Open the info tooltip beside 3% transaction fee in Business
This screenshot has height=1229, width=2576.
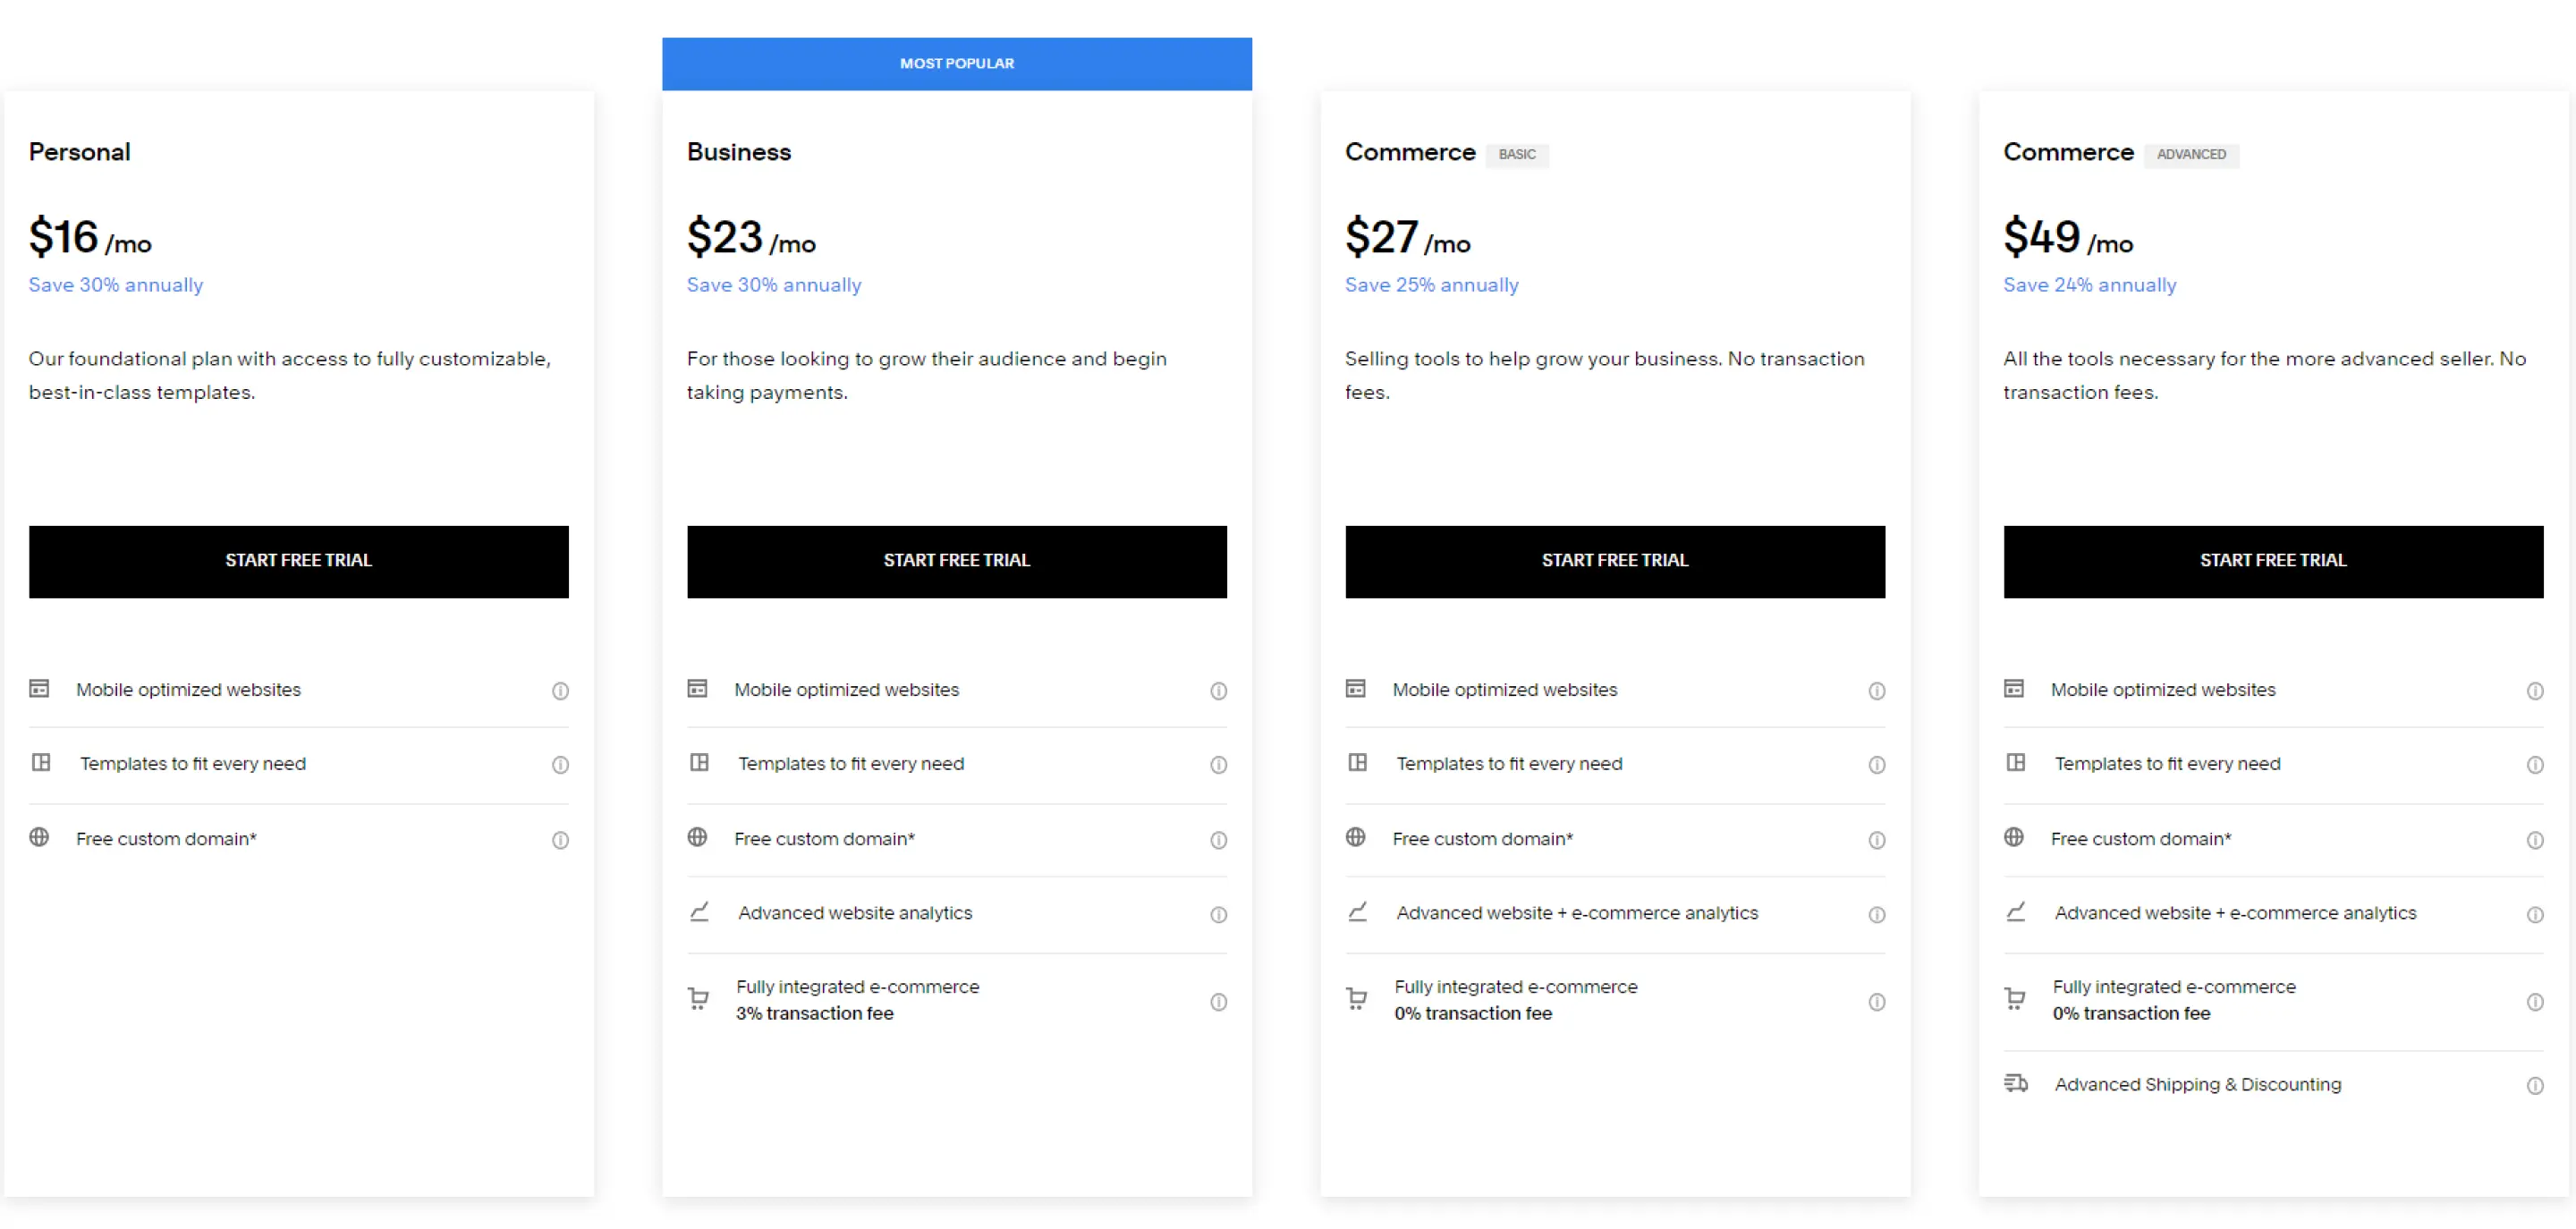pos(1218,1001)
